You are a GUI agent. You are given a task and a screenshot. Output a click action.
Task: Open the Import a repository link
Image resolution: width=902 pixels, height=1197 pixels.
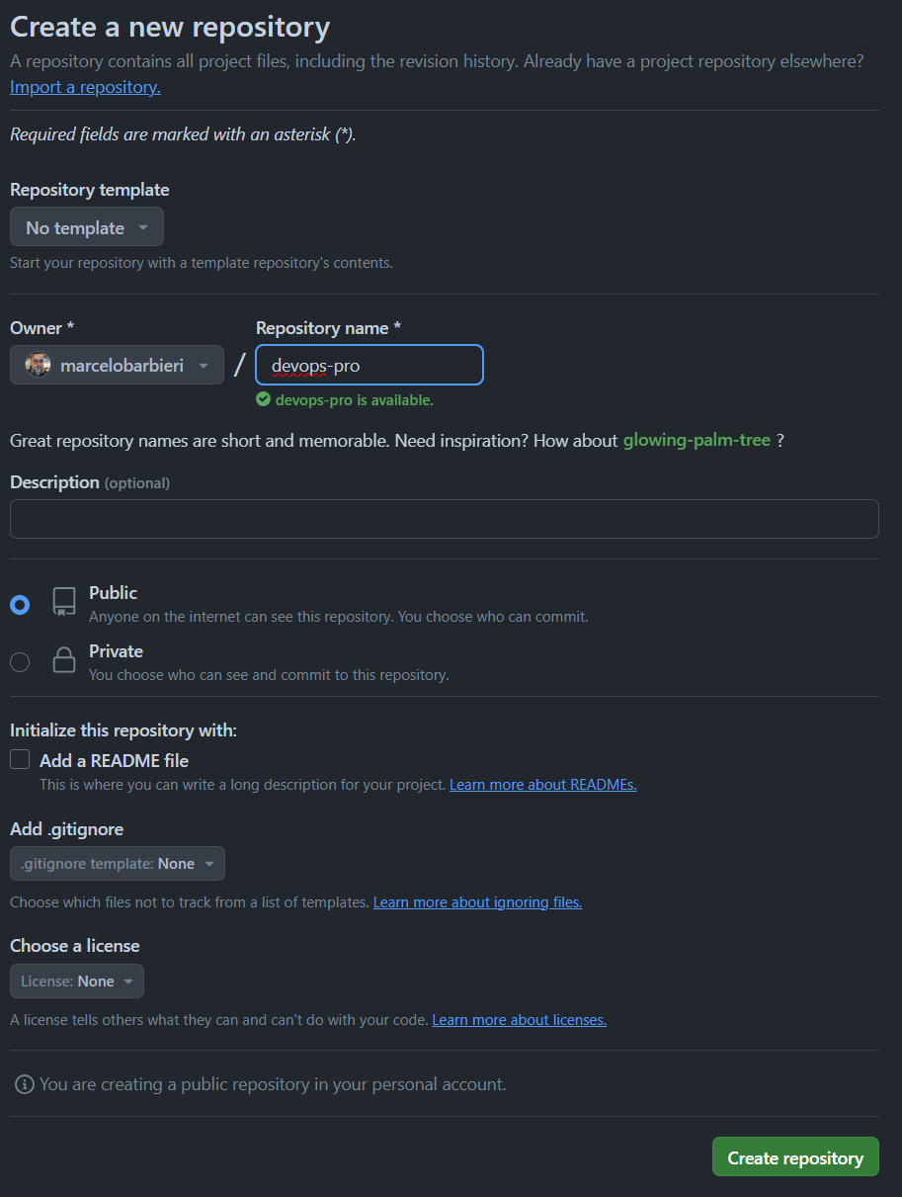(x=85, y=87)
